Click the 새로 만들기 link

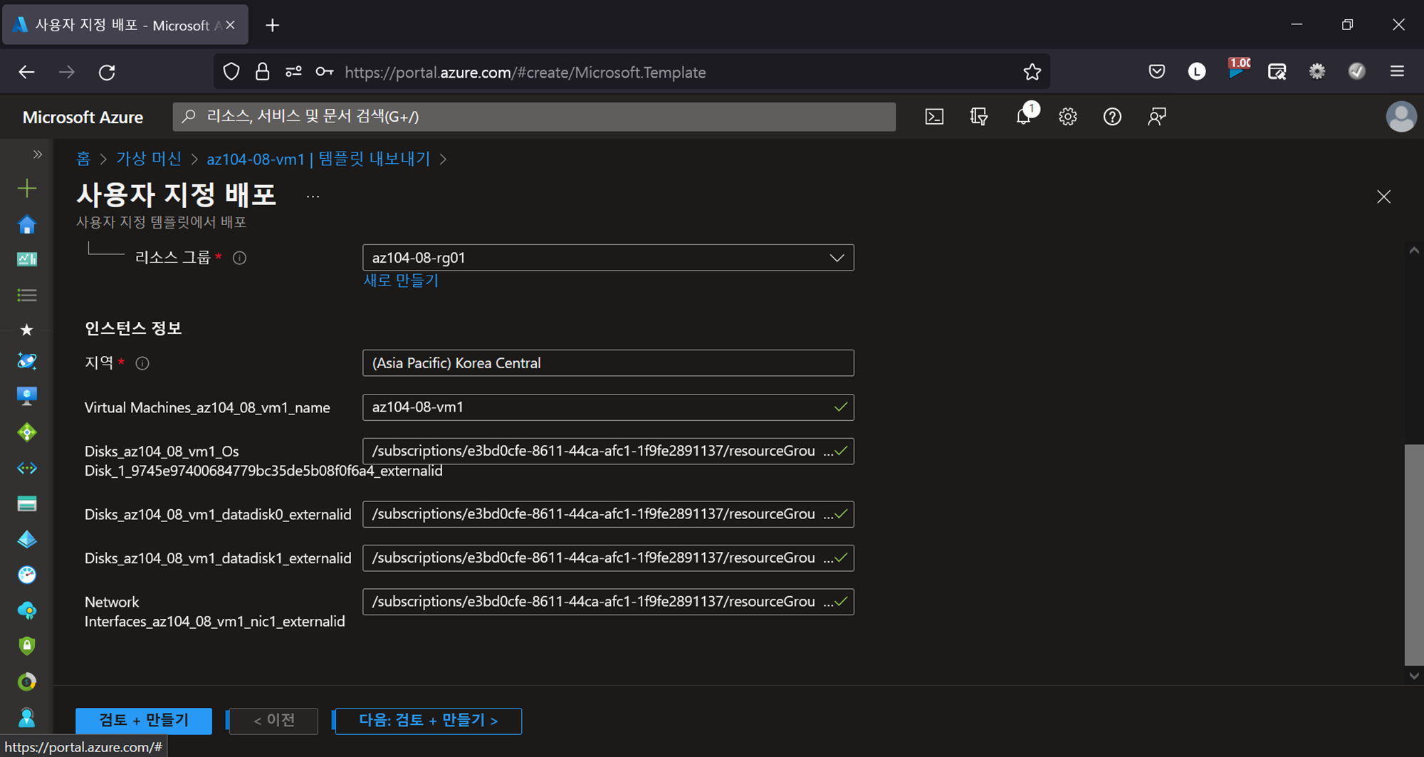click(401, 281)
